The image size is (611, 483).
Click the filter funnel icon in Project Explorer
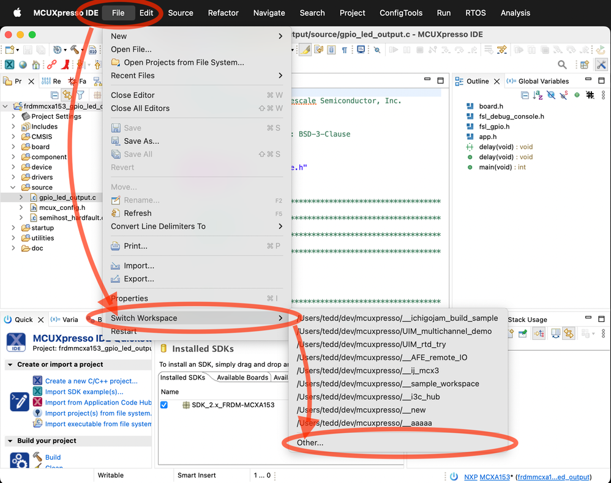tap(80, 95)
